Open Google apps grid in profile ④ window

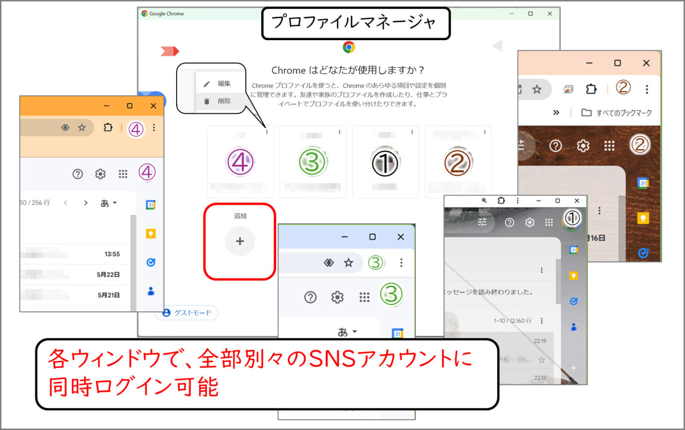point(123,174)
